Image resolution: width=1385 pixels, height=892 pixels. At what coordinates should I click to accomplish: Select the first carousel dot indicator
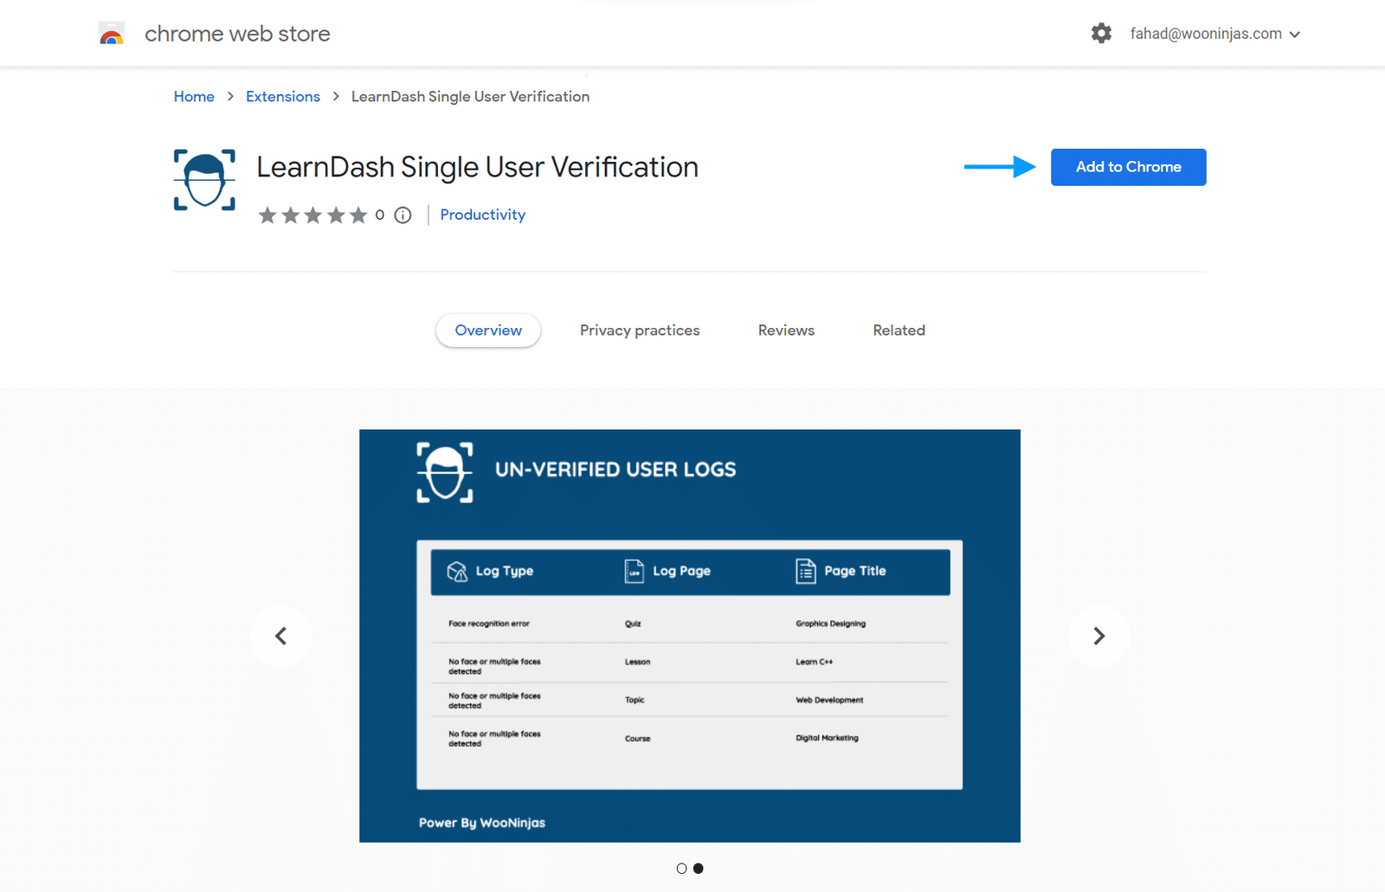point(681,869)
